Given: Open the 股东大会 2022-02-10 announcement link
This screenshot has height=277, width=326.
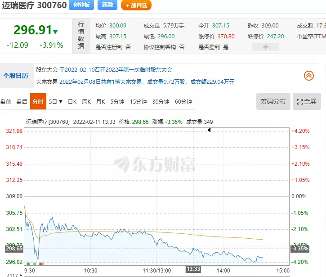Looking at the screenshot, I should coord(116,69).
